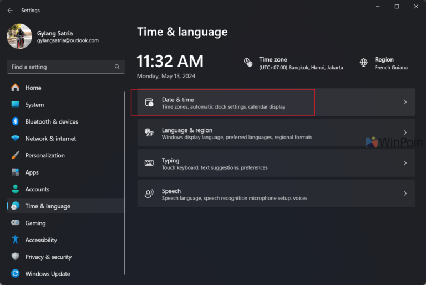Viewport: 426px width, 285px height.
Task: Click the Time zone clock-globe icon
Action: (248, 63)
